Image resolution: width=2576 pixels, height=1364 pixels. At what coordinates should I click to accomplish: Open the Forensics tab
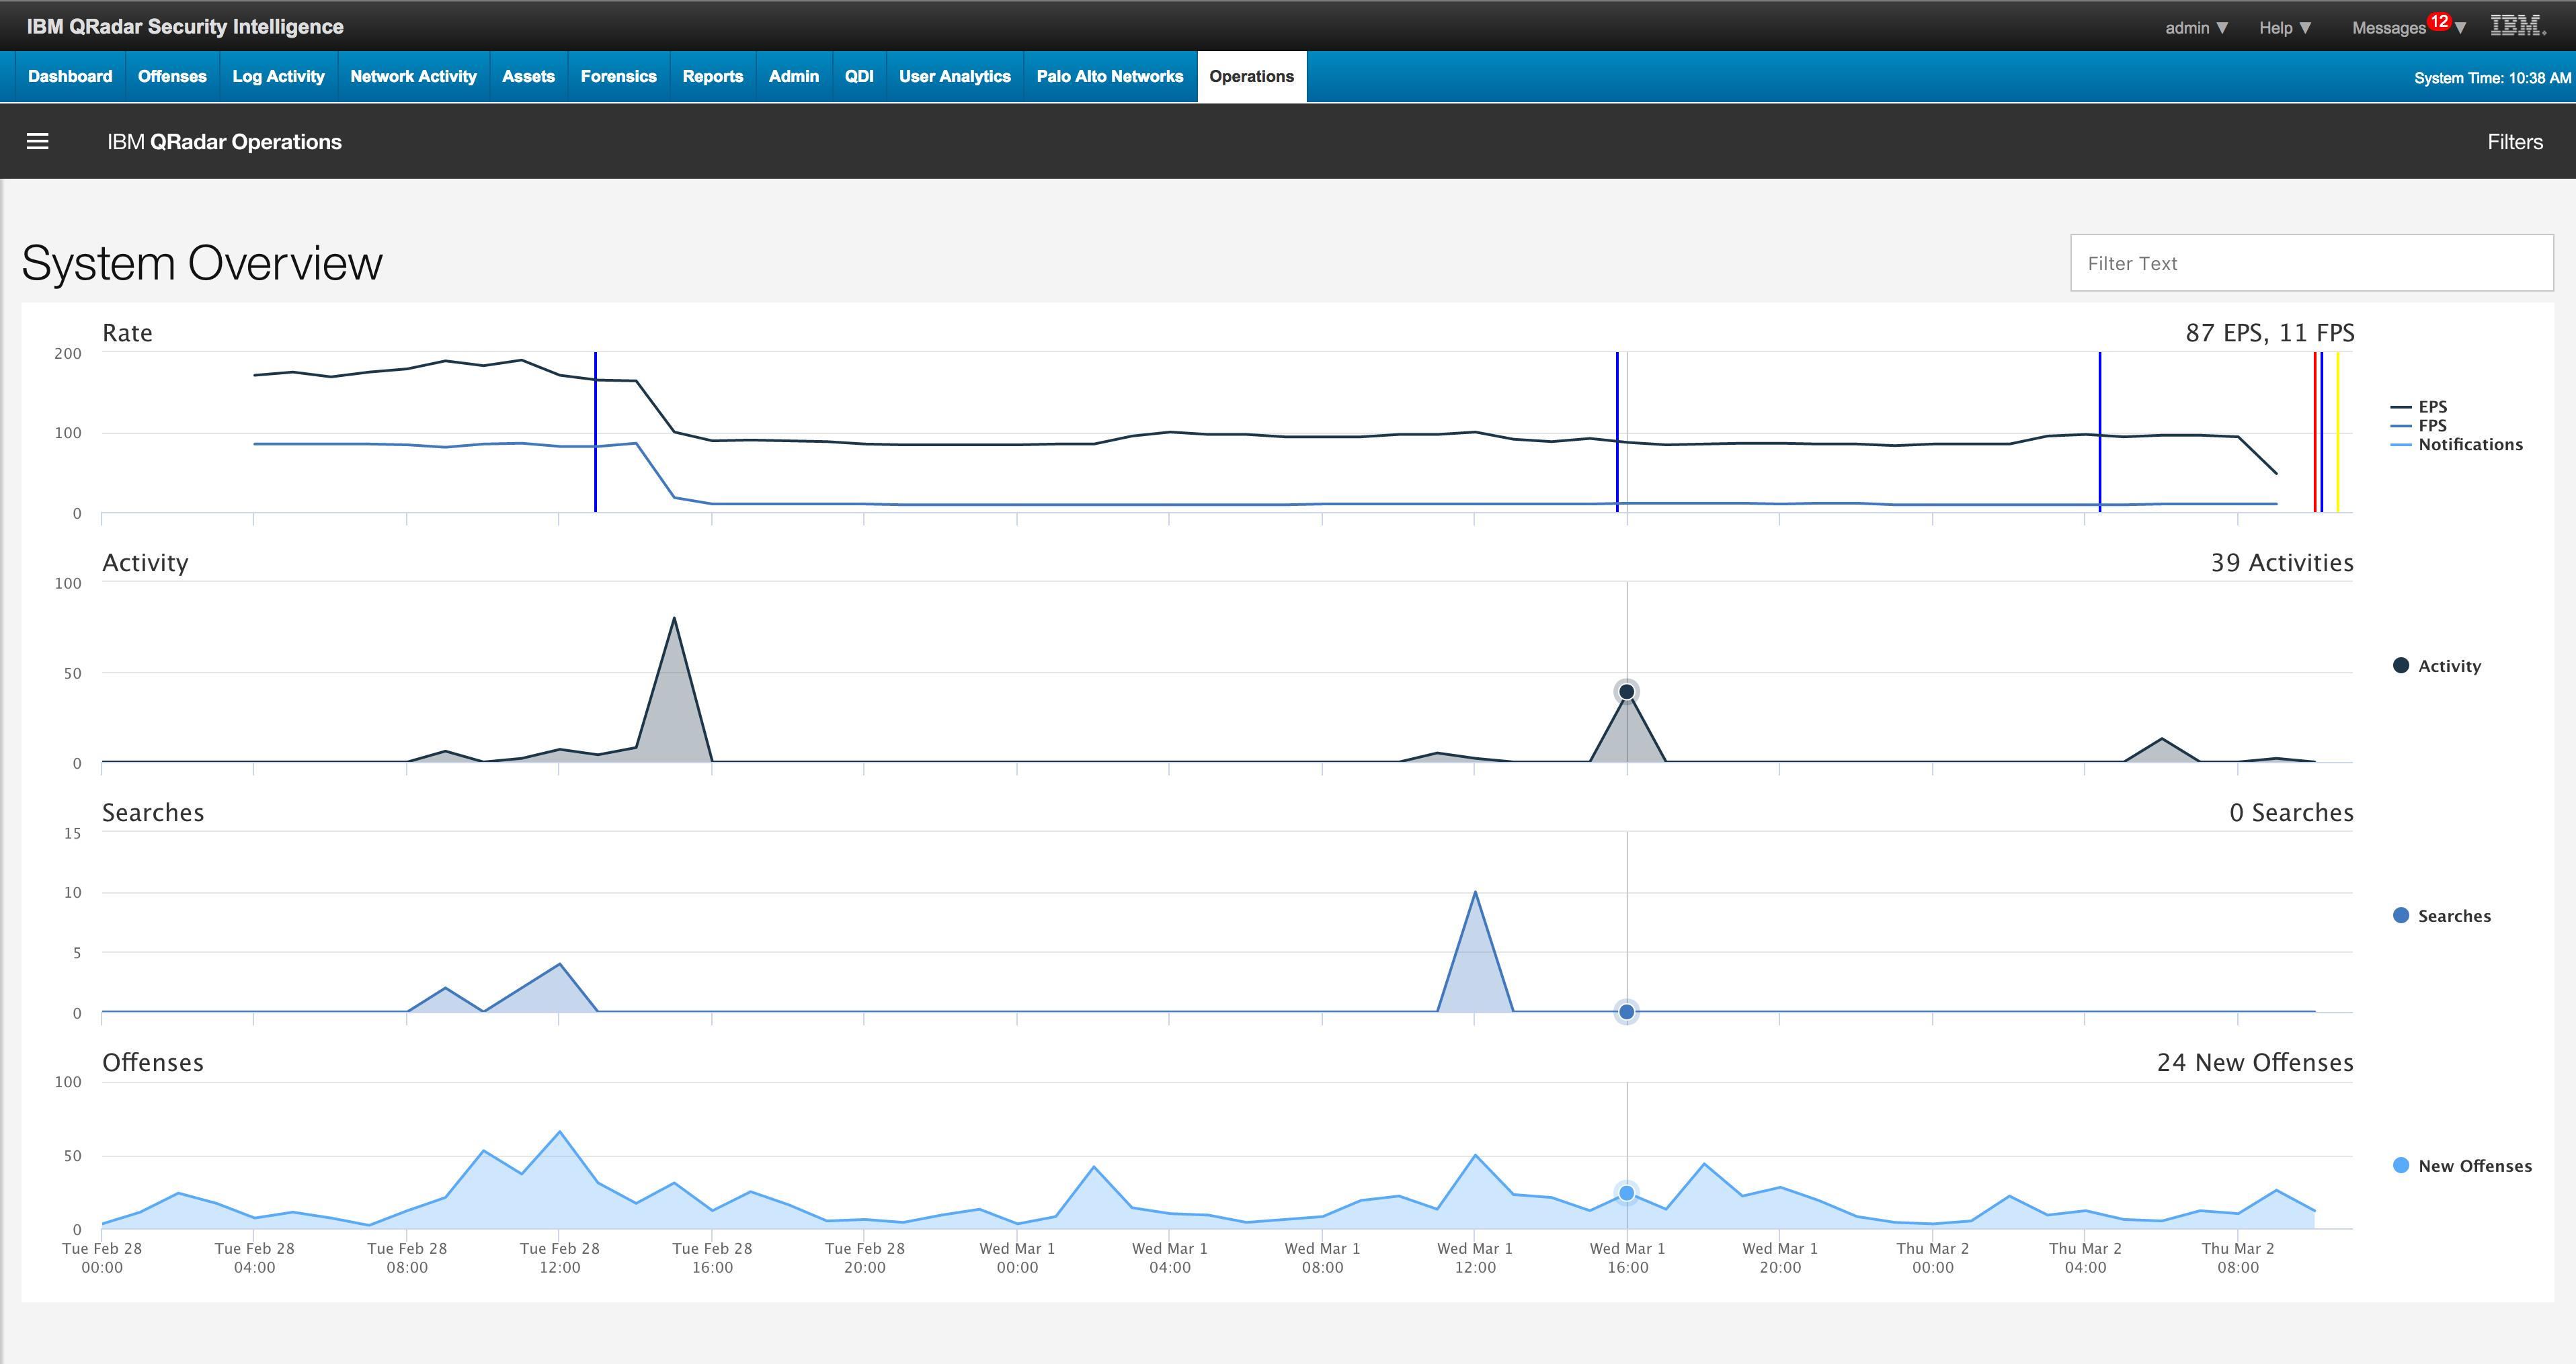pos(618,76)
